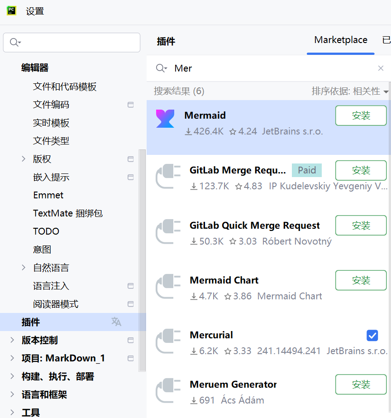
Task: Install GitLab Quick Merge Request plugin
Action: pos(361,226)
